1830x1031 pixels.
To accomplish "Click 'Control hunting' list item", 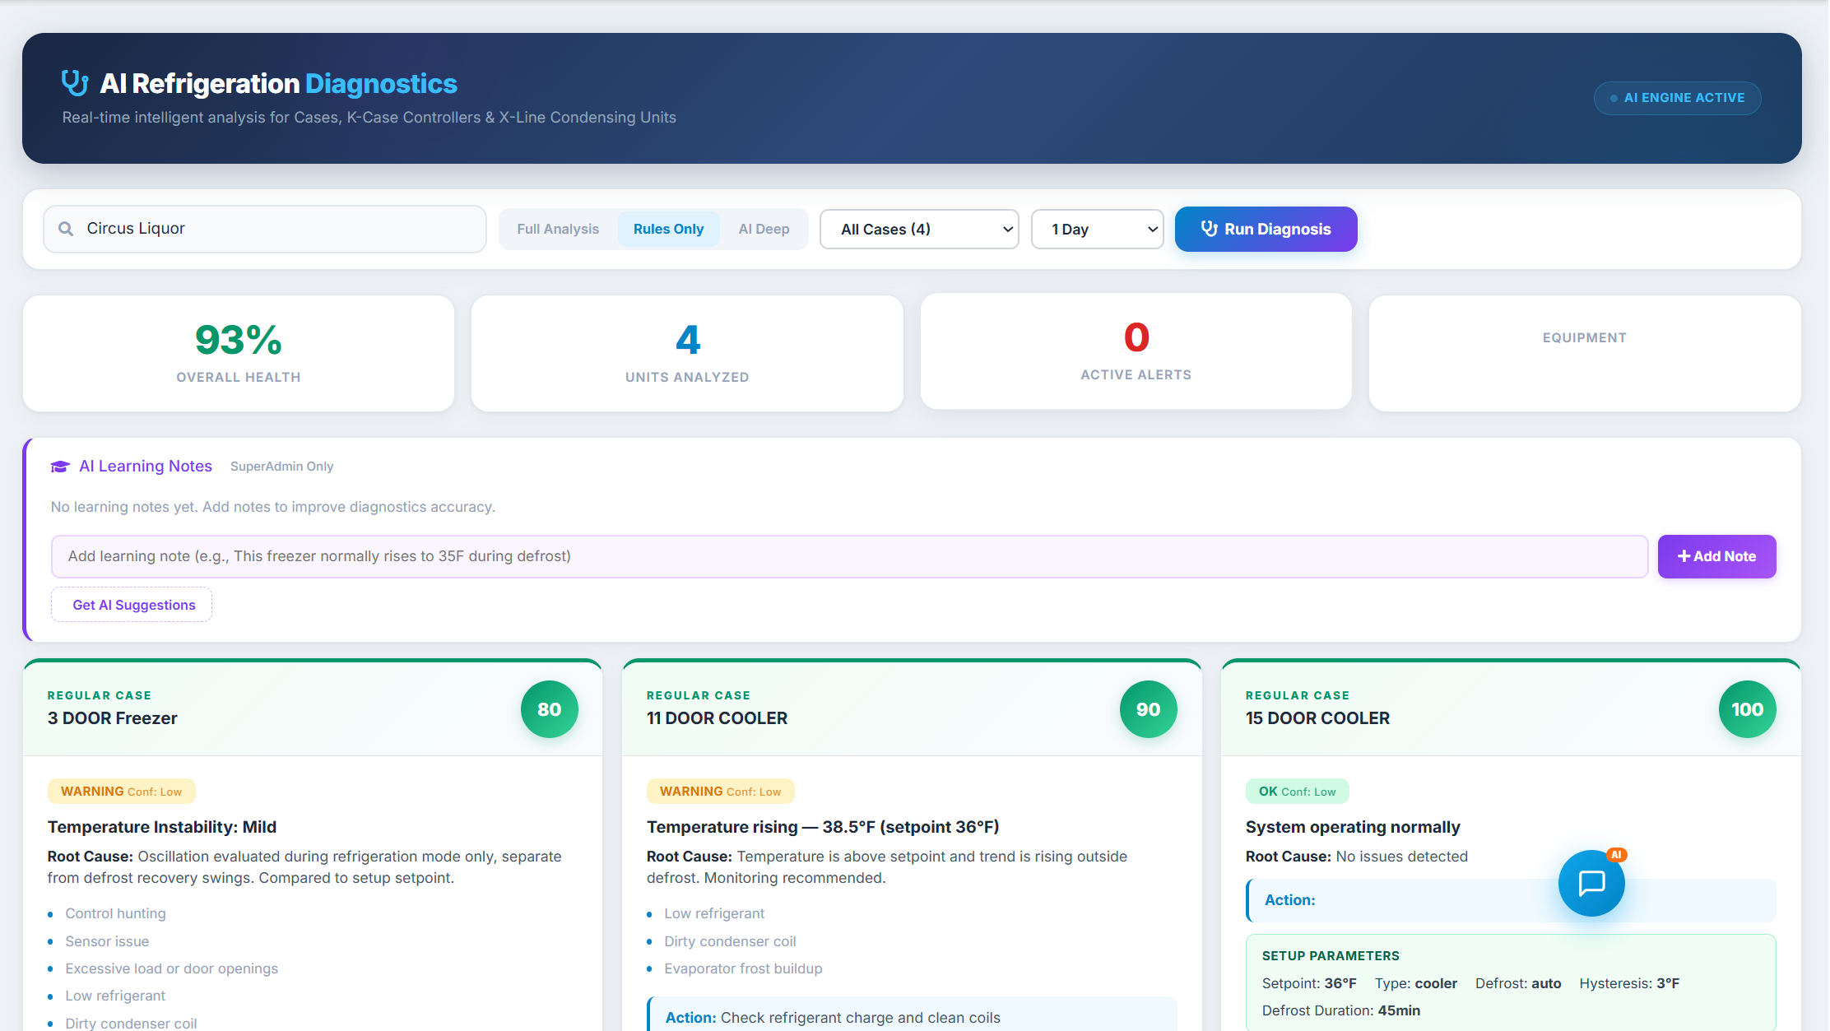I will 115,913.
